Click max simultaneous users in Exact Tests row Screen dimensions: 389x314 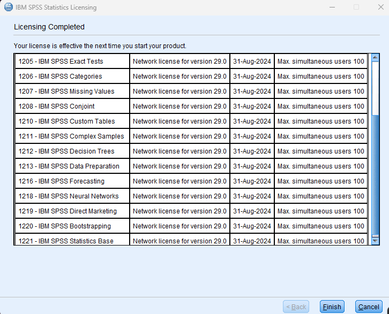click(321, 61)
